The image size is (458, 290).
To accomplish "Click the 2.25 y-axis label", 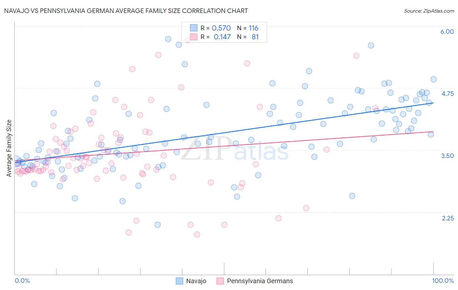I will click(448, 218).
